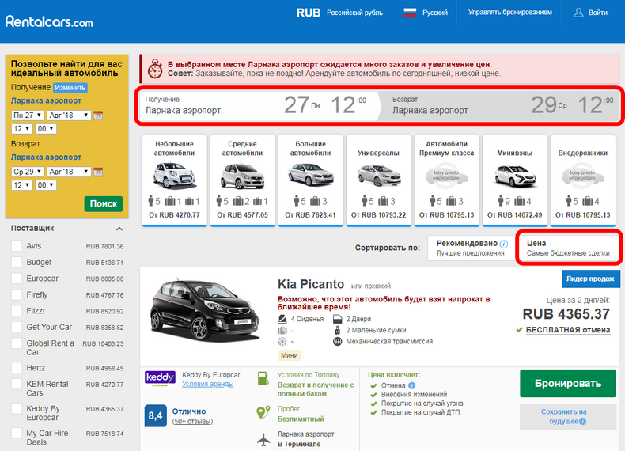625x451 pixels.
Task: Open Управлять бронированием in header
Action: [509, 13]
